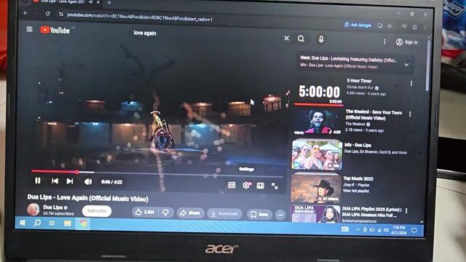
Task: Open options for 'Save Your Tears' video
Action: (410, 114)
